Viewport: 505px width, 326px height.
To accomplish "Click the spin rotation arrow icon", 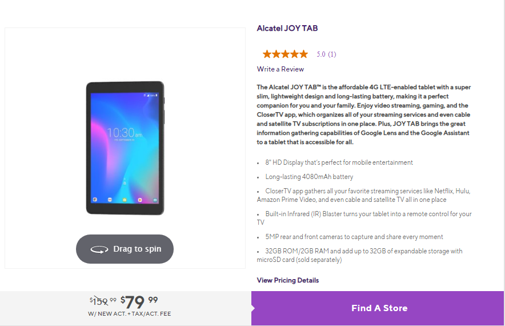I will 99,249.
